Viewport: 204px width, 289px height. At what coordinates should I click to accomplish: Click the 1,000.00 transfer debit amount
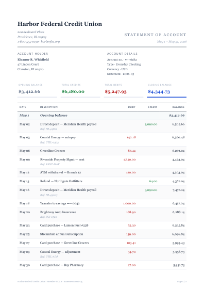(x=129, y=203)
